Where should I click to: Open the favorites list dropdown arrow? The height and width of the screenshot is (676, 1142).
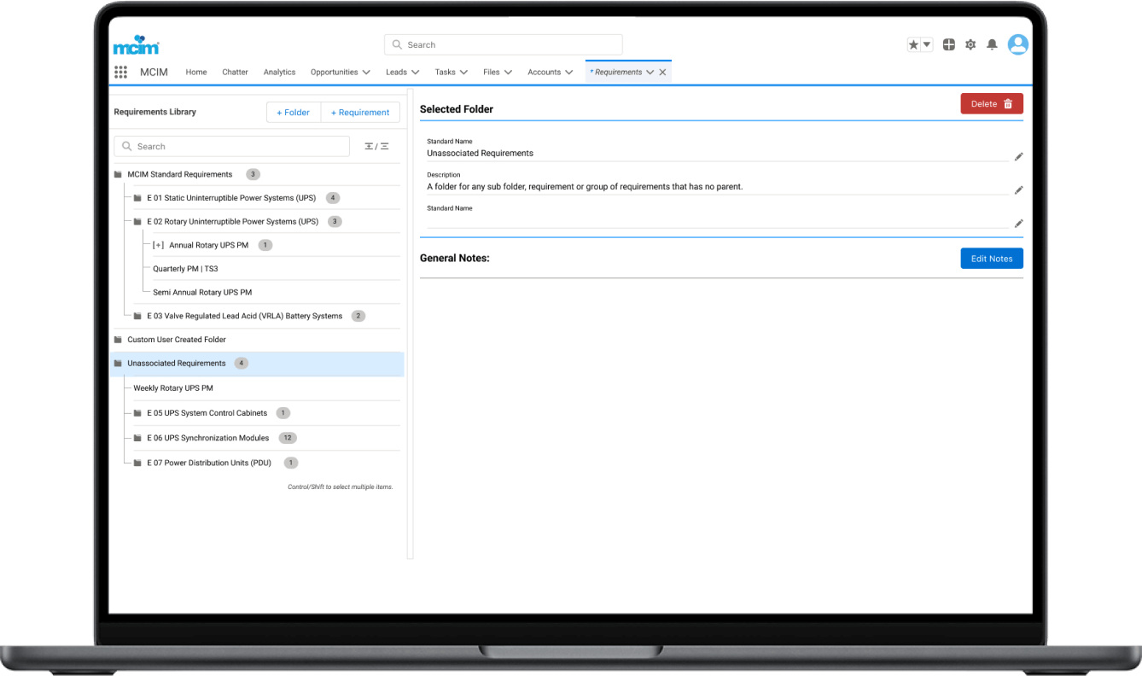[927, 44]
